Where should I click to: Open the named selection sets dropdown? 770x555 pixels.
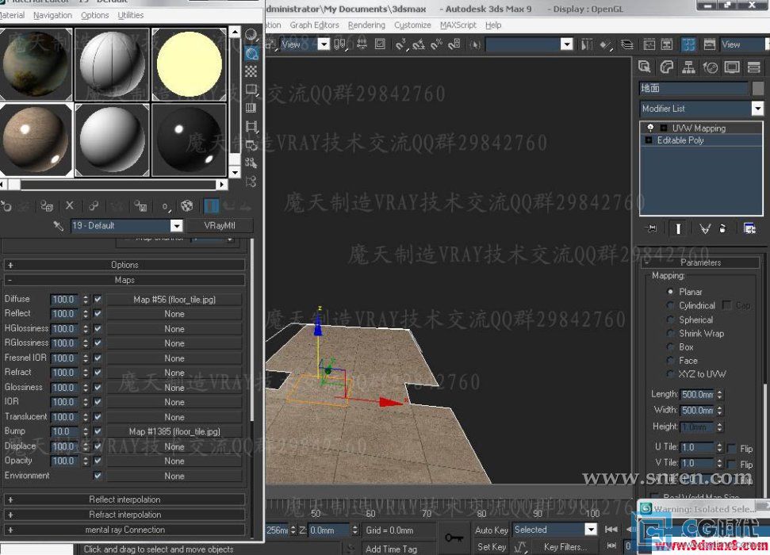tap(566, 44)
